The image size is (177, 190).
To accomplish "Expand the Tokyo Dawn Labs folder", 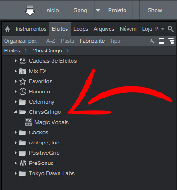I will 15,173.
